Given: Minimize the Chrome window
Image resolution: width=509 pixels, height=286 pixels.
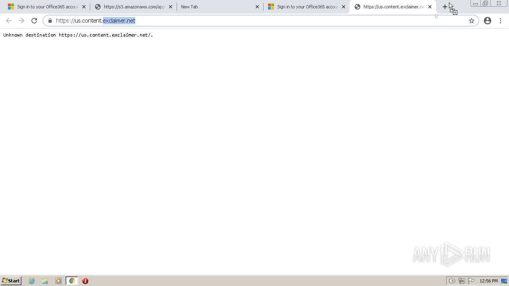Looking at the screenshot, I should 476,4.
